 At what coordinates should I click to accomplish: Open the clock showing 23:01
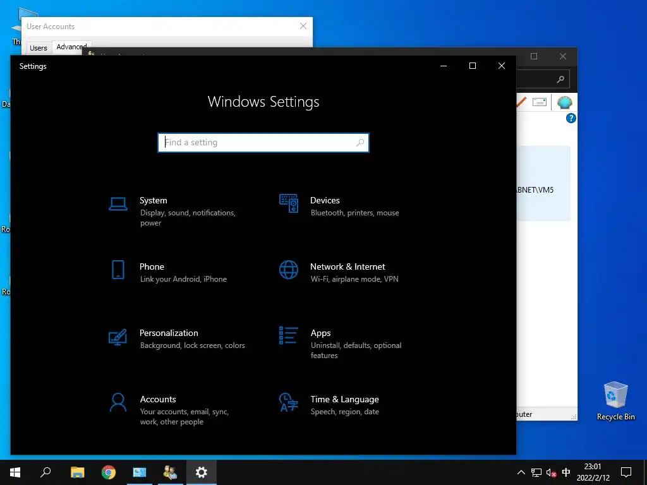[x=593, y=472]
